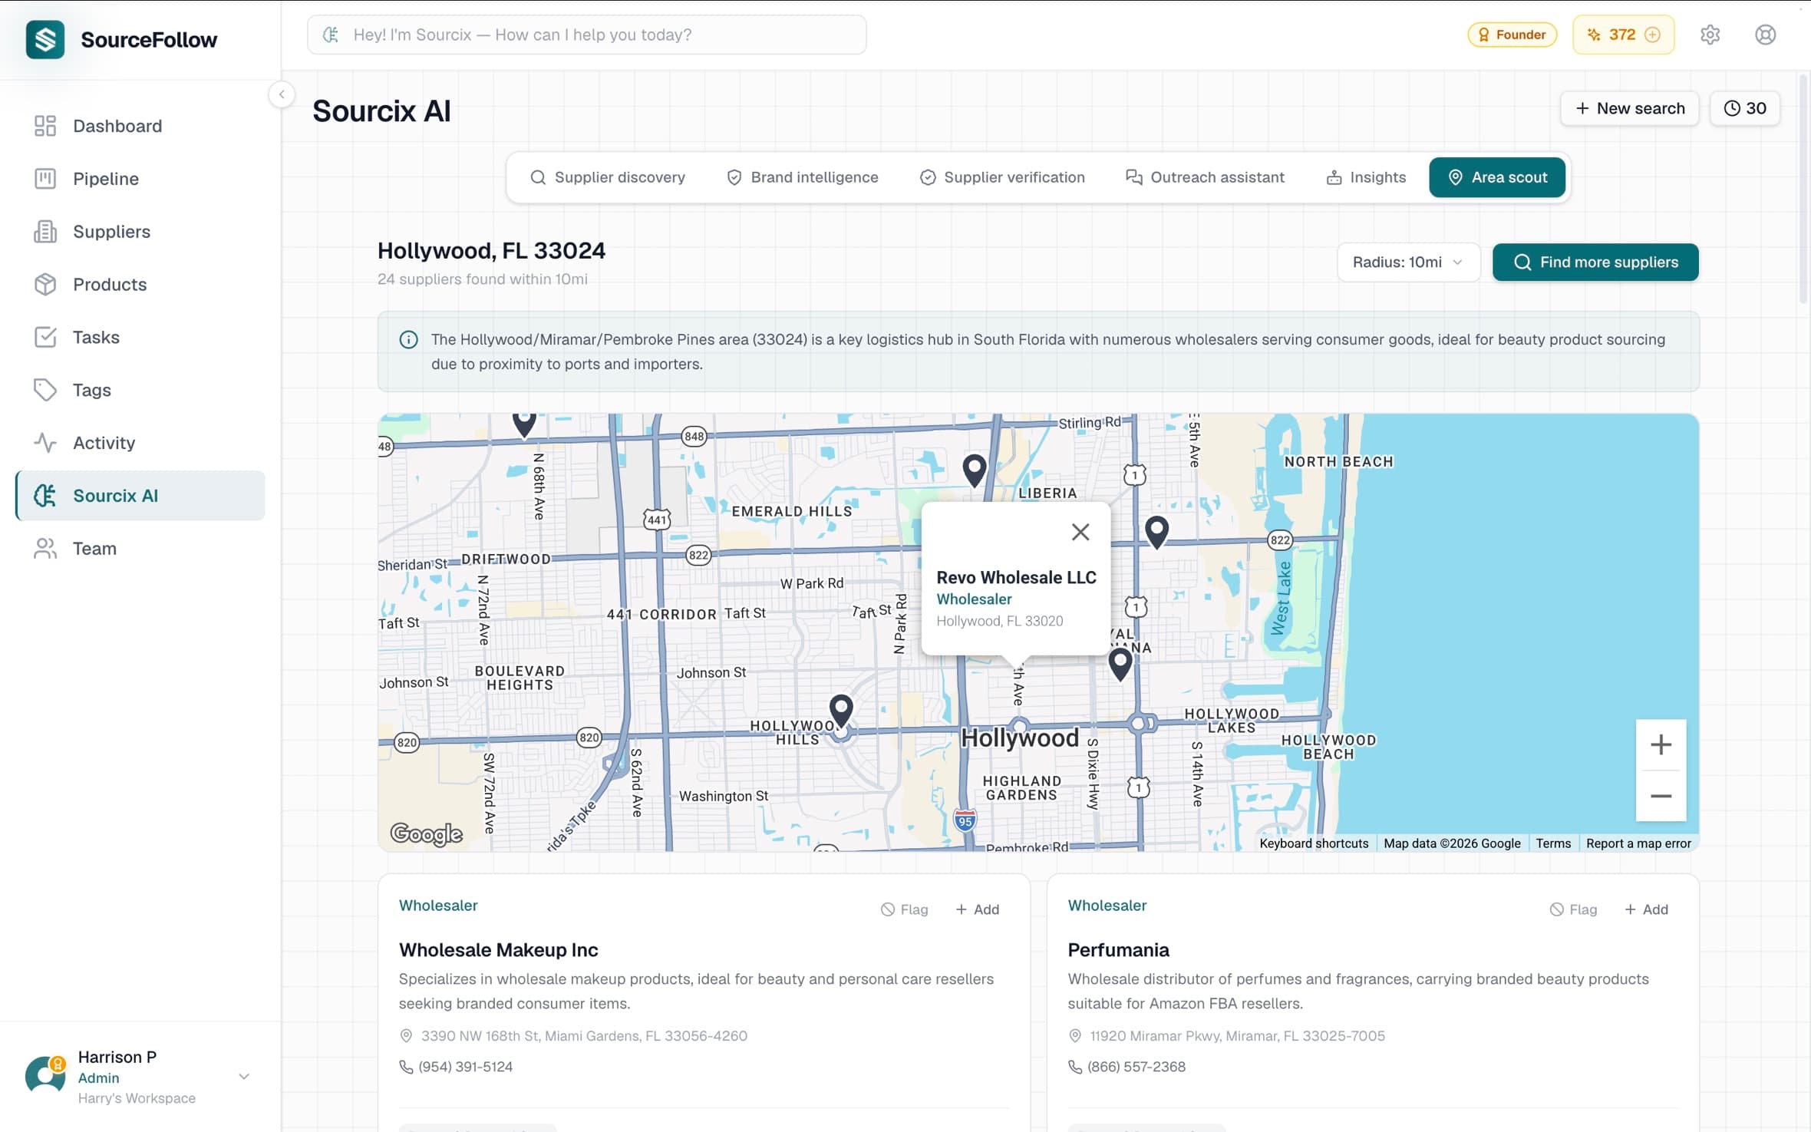1811x1132 pixels.
Task: Open settings gear icon in header
Action: point(1710,35)
